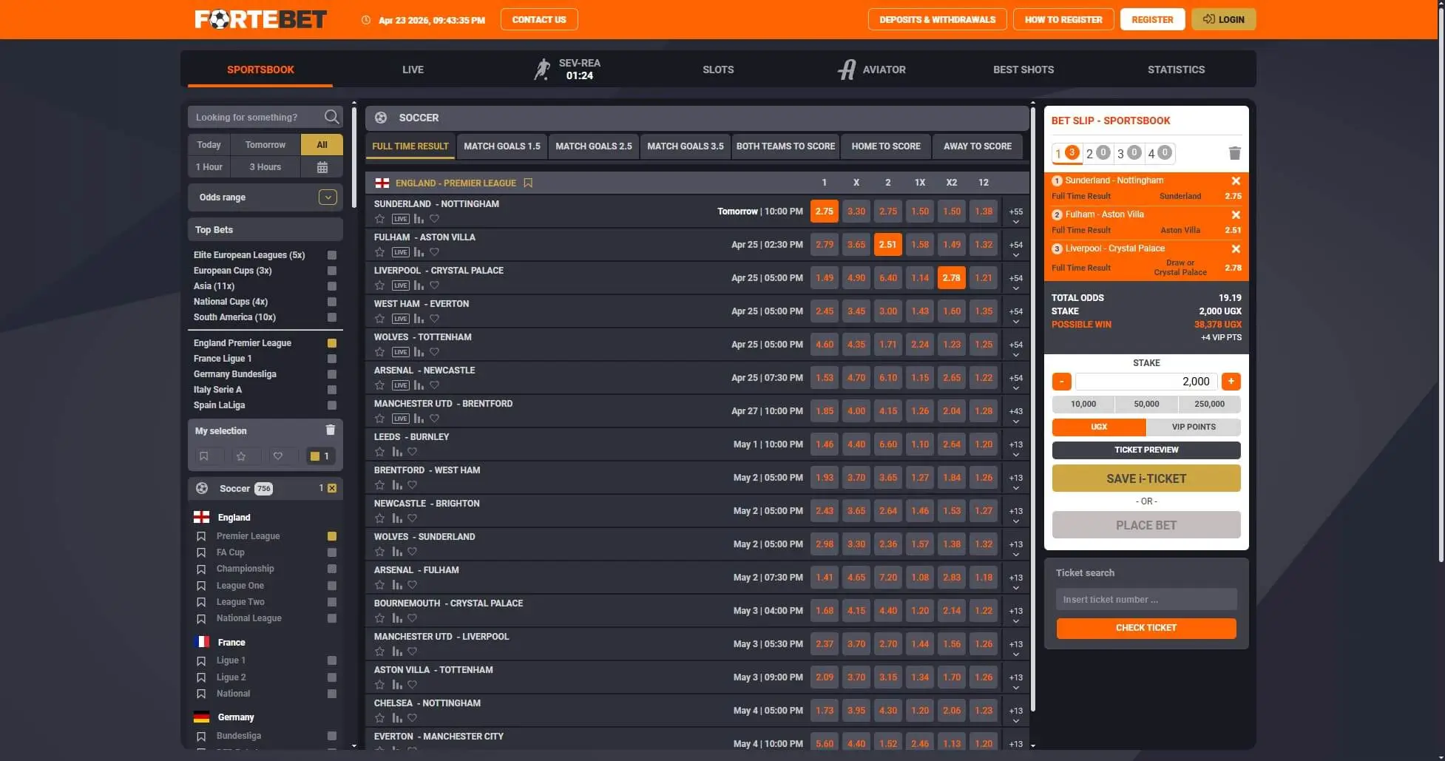Viewport: 1445px width, 761px height.
Task: Remove Fulham - Aston Villa from bet slip
Action: coord(1236,214)
